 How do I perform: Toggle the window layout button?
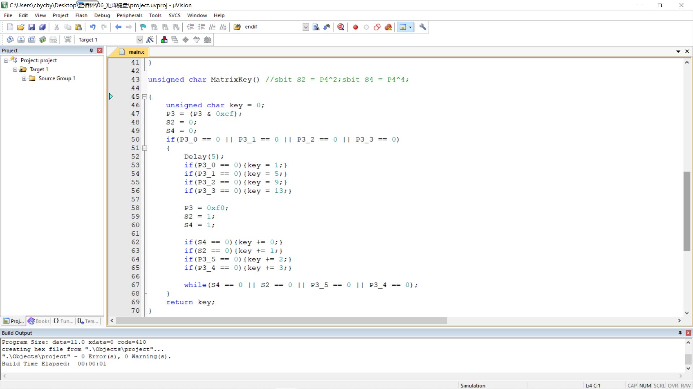tap(403, 27)
